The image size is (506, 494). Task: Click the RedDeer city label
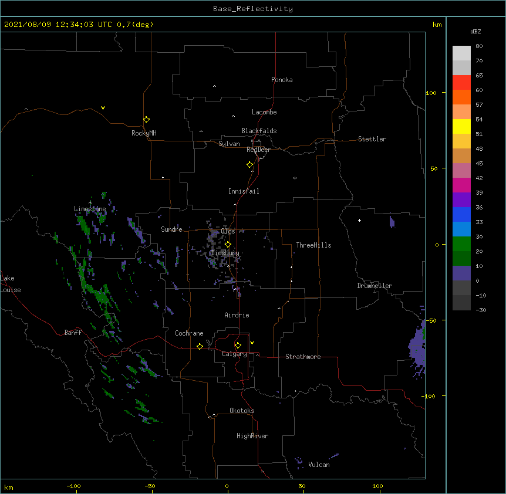click(x=258, y=150)
